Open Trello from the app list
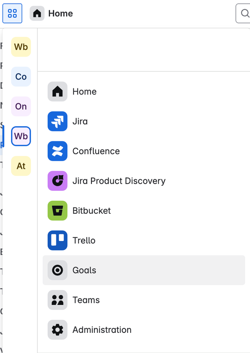This screenshot has width=250, height=353. (144, 240)
